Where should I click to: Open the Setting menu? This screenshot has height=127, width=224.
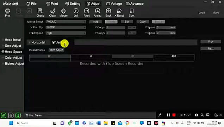(73, 4)
